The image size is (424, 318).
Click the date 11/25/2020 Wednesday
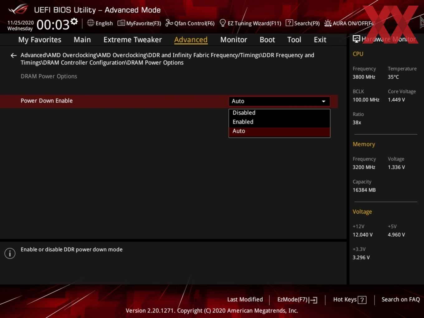click(x=20, y=26)
